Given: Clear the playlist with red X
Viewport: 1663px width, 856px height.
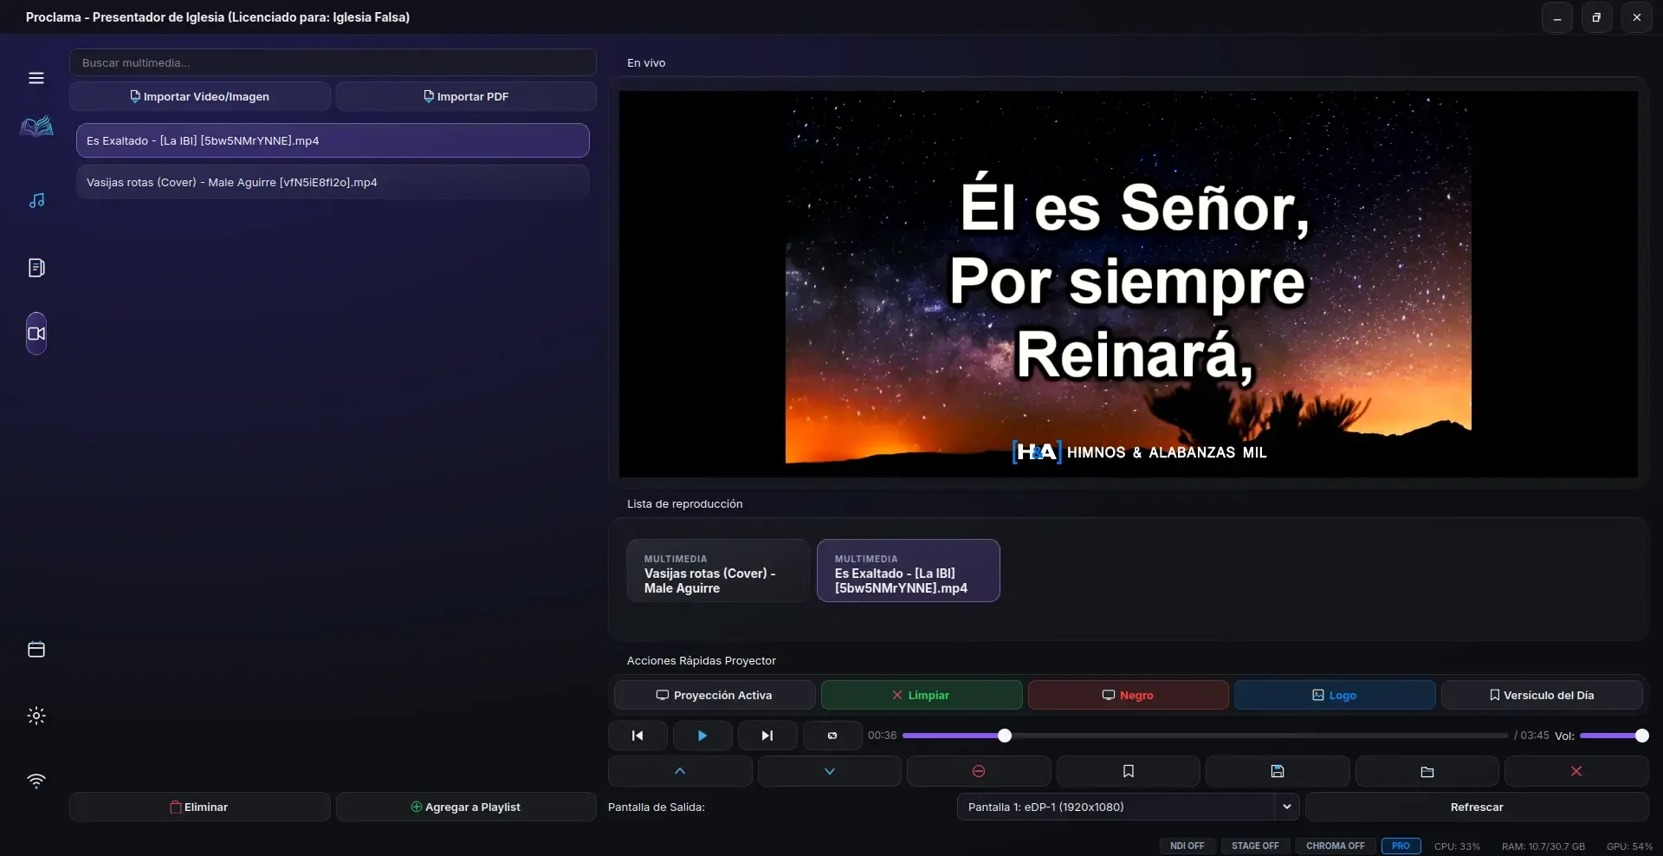Looking at the screenshot, I should pyautogui.click(x=1576, y=771).
